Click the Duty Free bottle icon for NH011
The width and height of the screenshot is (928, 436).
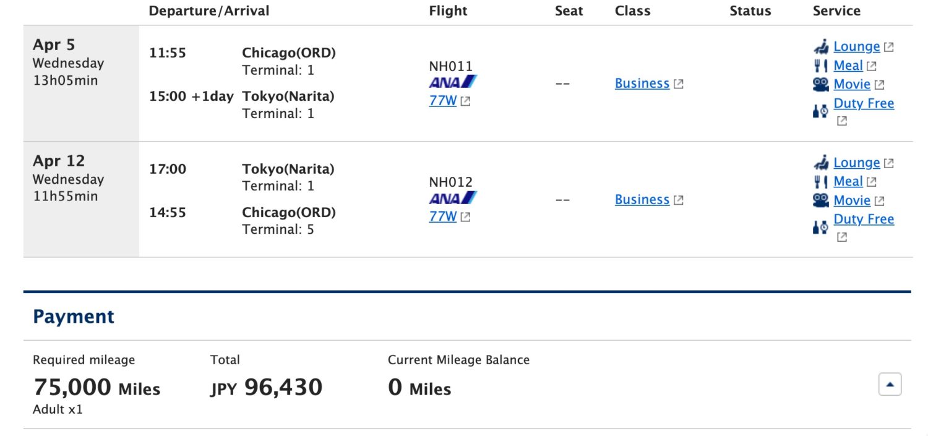click(820, 111)
